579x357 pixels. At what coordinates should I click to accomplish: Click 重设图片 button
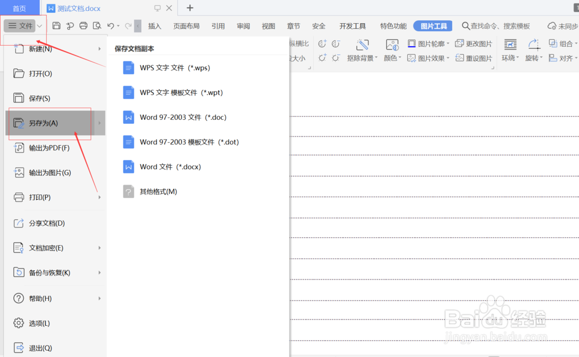click(474, 58)
